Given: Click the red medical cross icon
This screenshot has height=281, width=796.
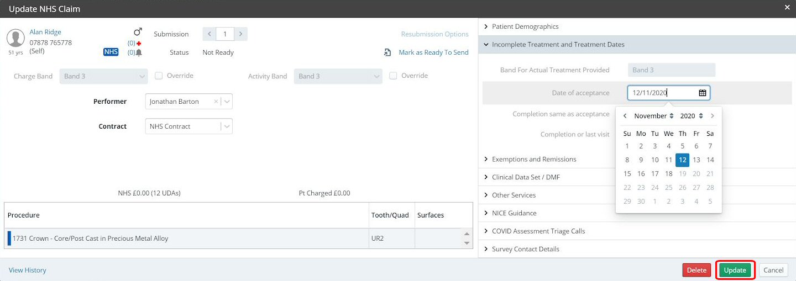Looking at the screenshot, I should [139, 43].
